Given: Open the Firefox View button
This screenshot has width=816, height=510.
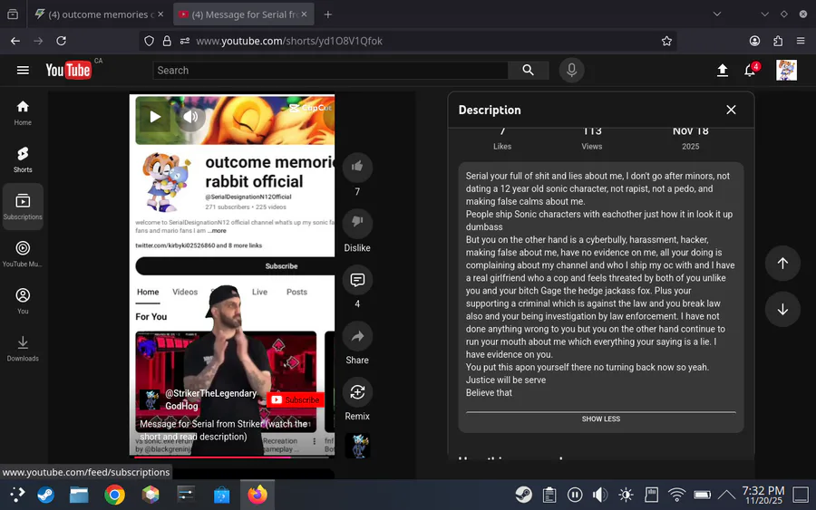Looking at the screenshot, I should click(13, 14).
